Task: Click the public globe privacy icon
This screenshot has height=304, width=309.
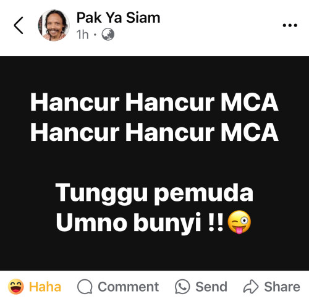Action: tap(108, 35)
